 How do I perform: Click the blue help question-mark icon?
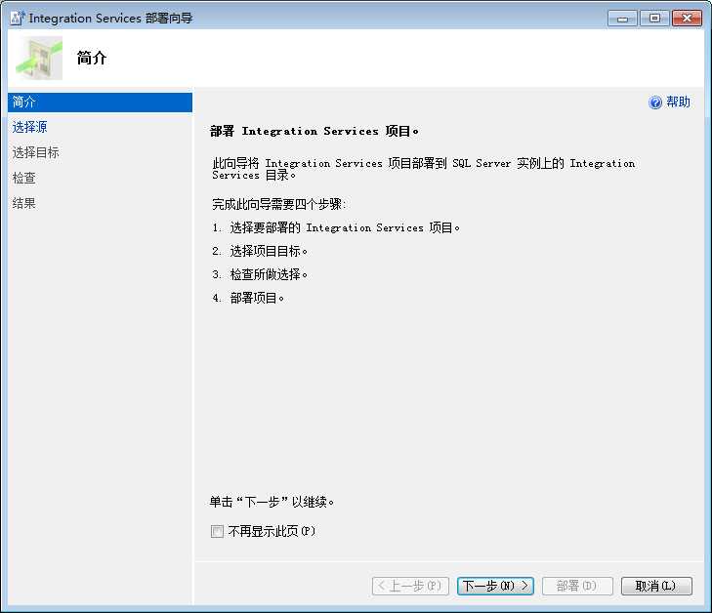(654, 102)
